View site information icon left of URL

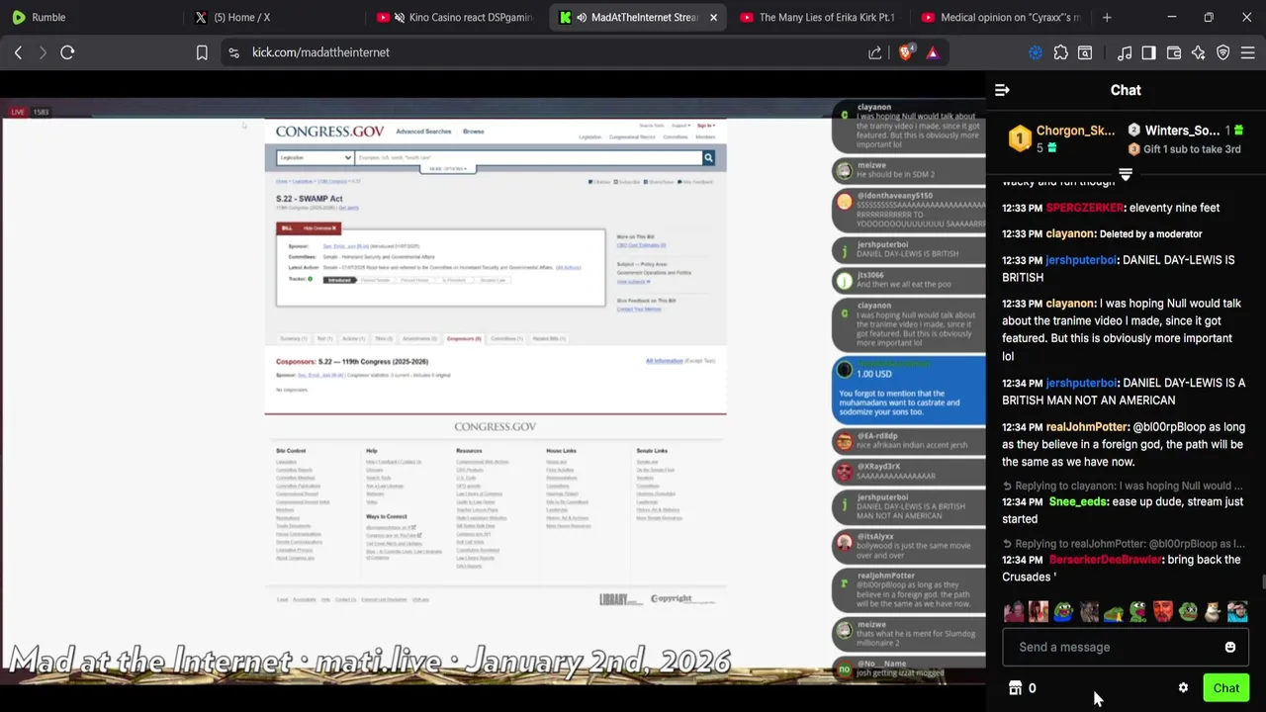tap(233, 52)
